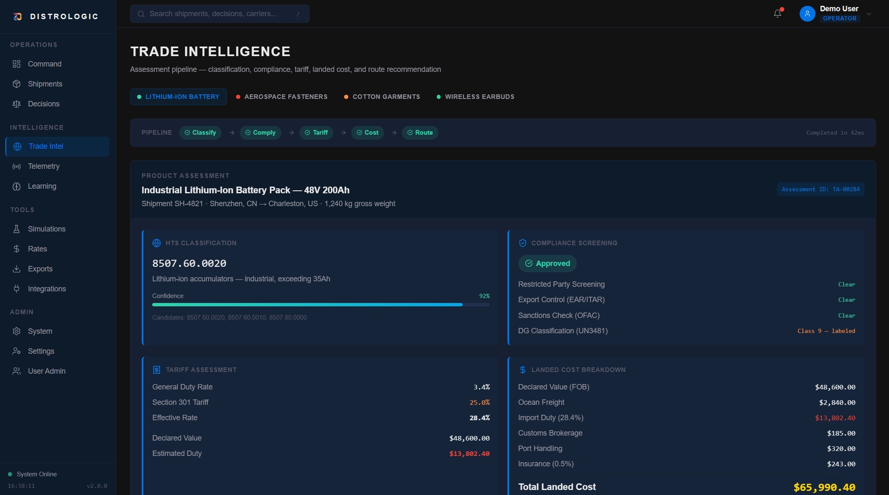889x495 pixels.
Task: Click the Distrologic logo icon
Action: [17, 17]
